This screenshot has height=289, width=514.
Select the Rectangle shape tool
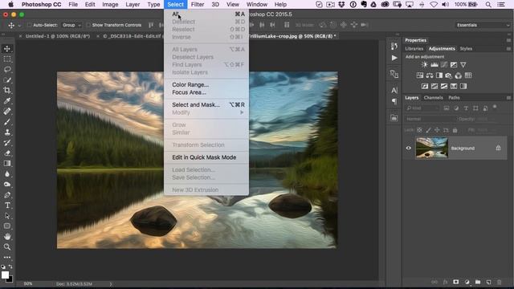7,226
